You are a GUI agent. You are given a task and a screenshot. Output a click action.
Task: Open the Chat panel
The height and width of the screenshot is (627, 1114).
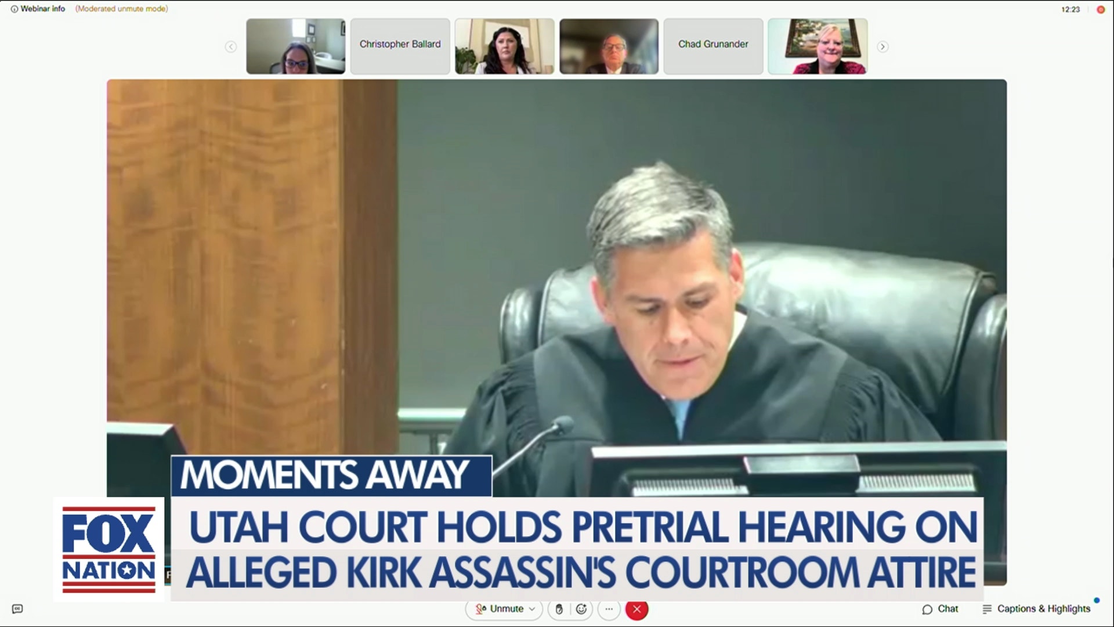[940, 608]
